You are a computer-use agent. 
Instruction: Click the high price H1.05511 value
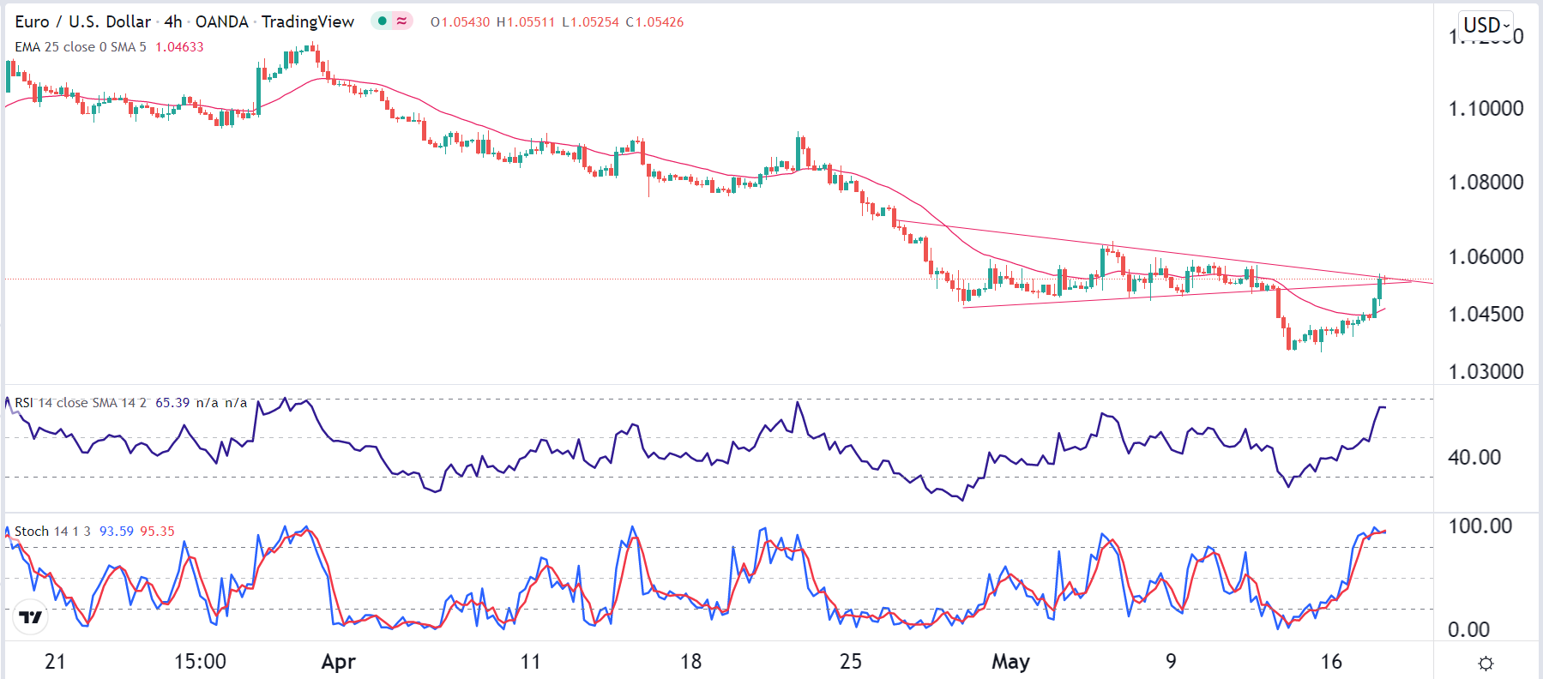point(526,22)
